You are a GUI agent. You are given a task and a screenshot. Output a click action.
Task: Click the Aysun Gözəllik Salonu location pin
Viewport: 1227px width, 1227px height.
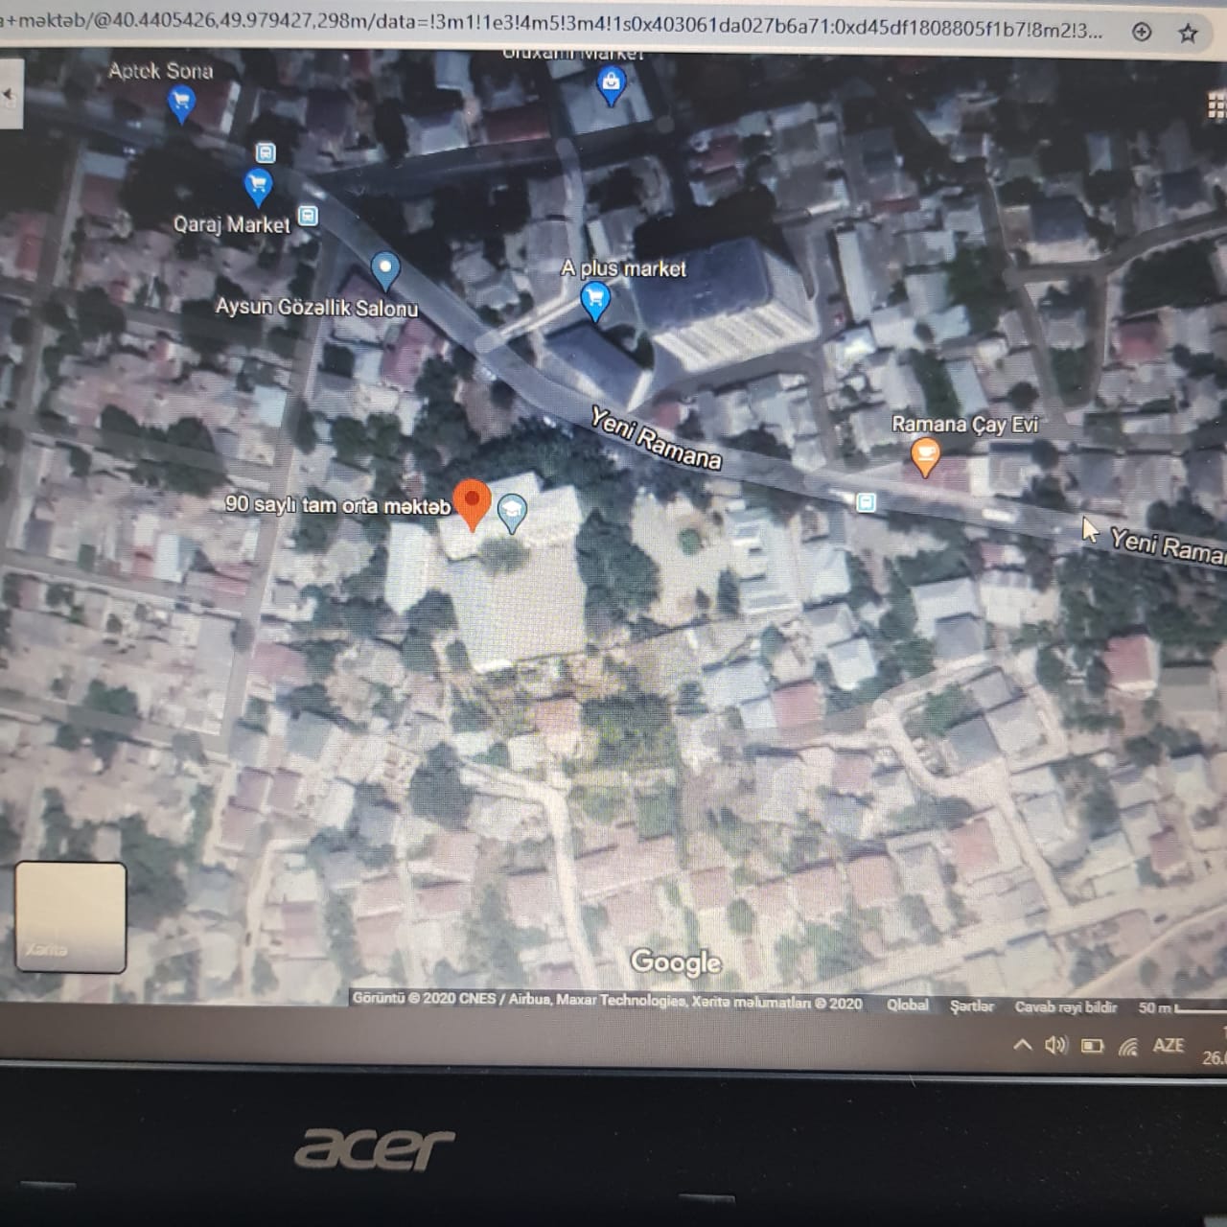384,268
